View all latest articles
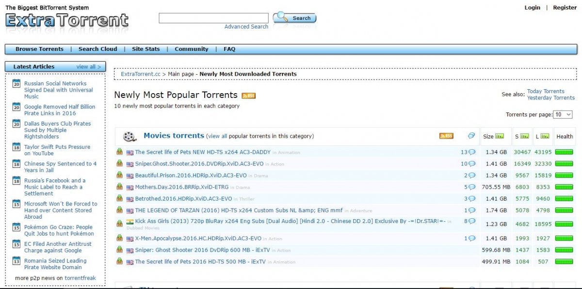The height and width of the screenshot is (289, 582). pos(89,66)
